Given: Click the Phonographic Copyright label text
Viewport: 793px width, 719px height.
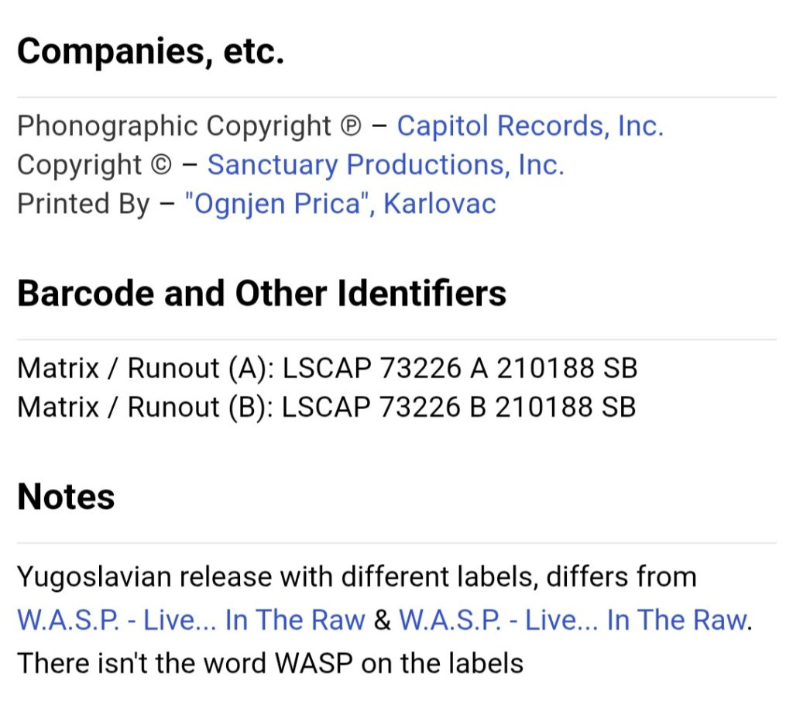Looking at the screenshot, I should click(174, 126).
